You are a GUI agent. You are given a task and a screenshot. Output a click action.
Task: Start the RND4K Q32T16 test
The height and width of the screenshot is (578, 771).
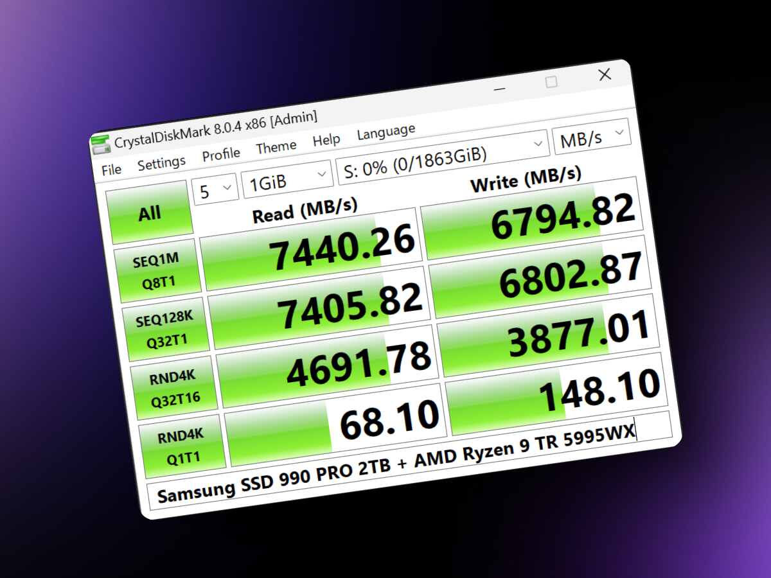(x=174, y=388)
